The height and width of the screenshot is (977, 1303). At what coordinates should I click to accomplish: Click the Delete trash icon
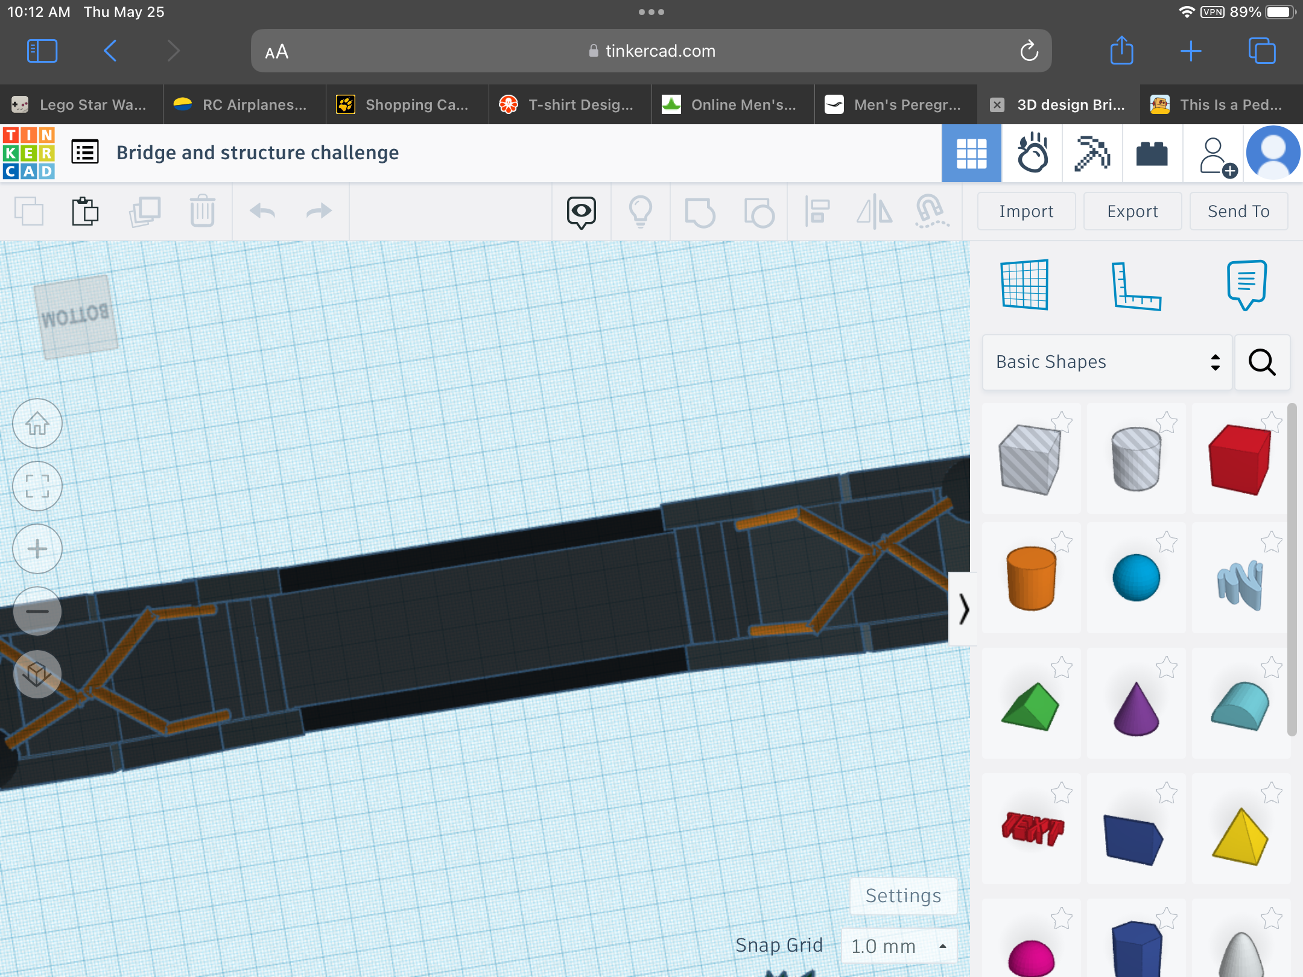202,212
